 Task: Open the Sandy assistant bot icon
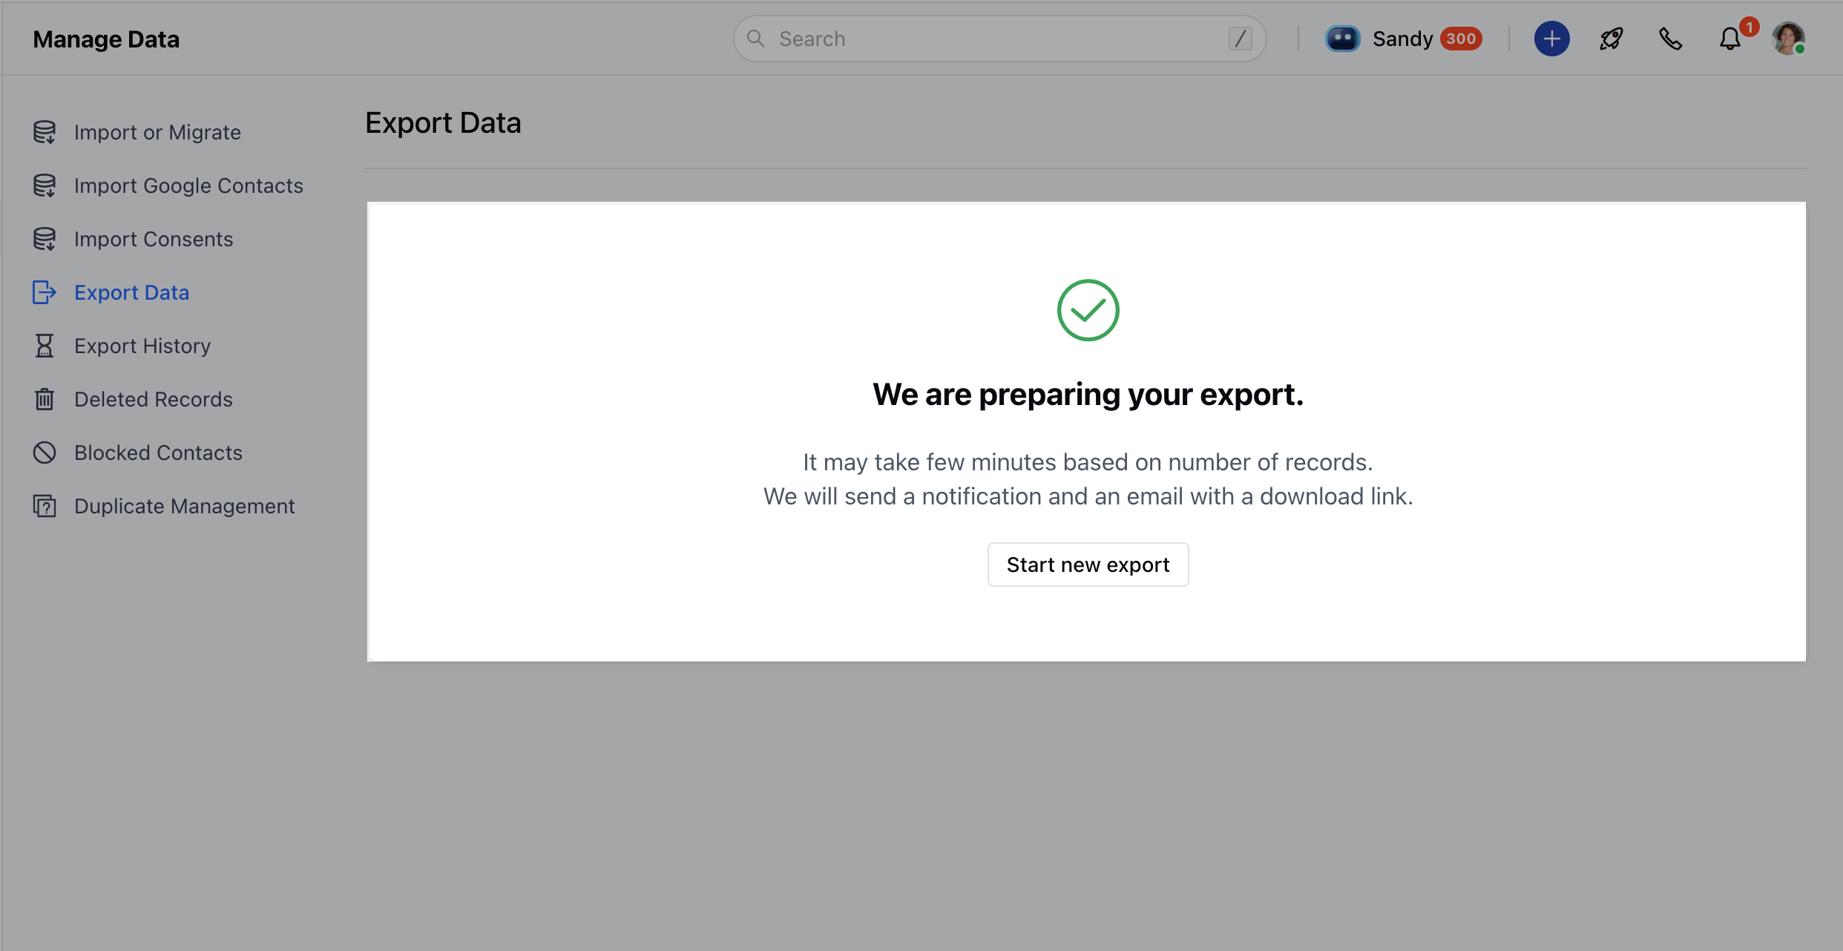pos(1342,39)
